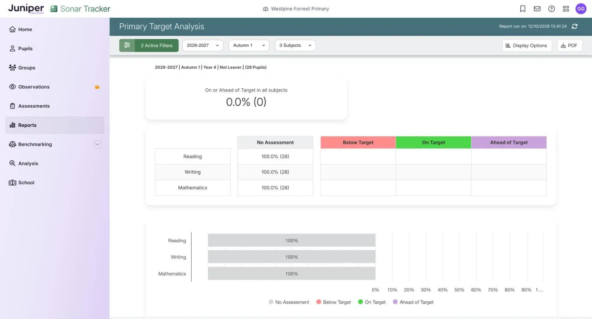The image size is (592, 319).
Task: Open the help question mark icon
Action: pos(551,9)
